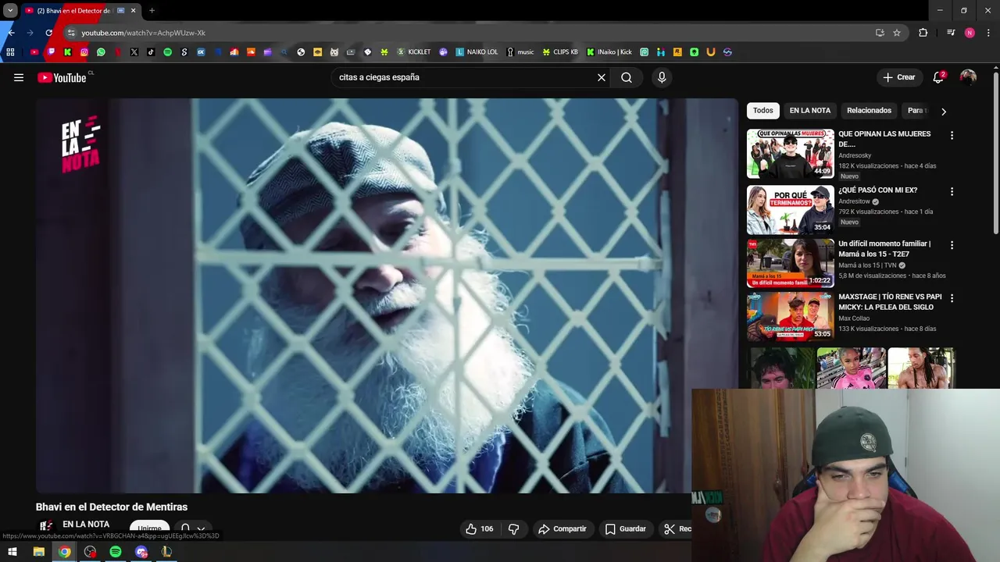Open the Twitch bookmark icon

click(51, 52)
